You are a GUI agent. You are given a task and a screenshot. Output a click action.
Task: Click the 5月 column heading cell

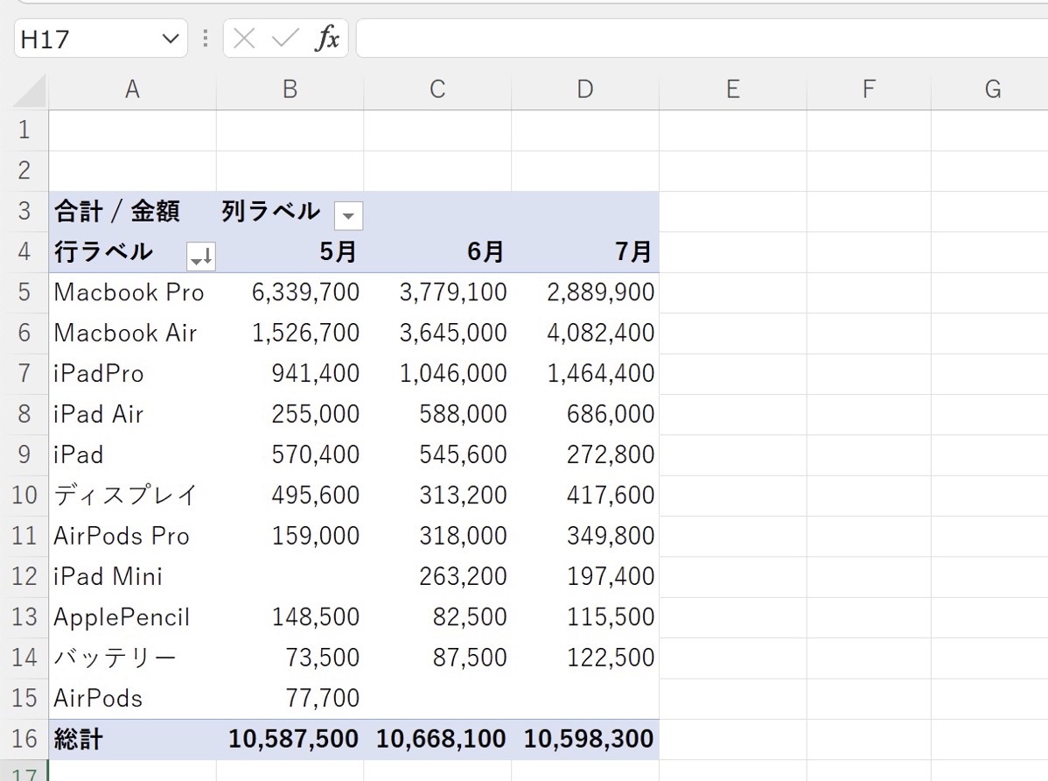point(290,252)
